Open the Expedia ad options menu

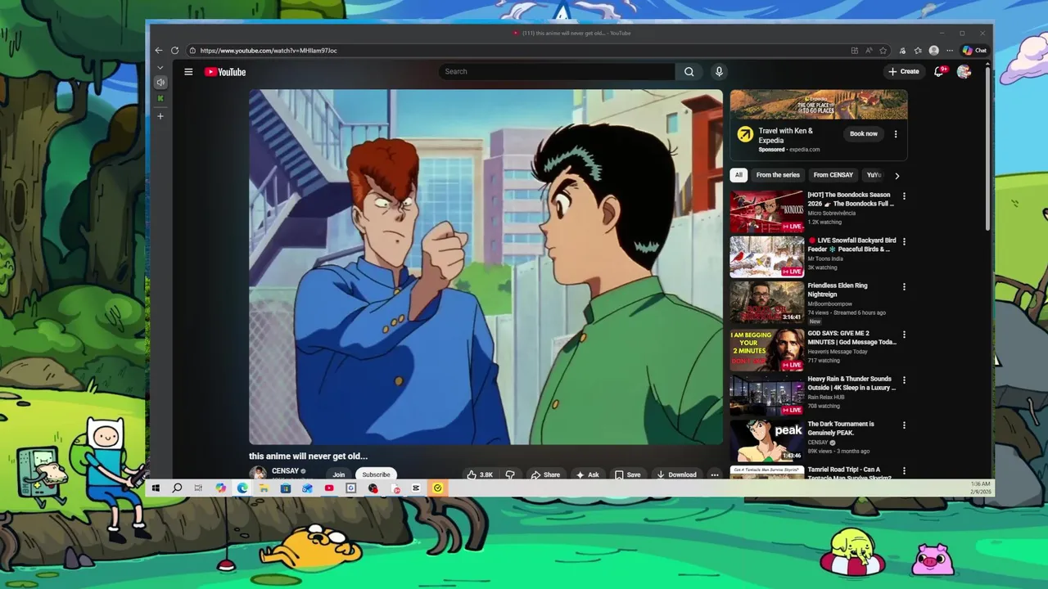896,134
